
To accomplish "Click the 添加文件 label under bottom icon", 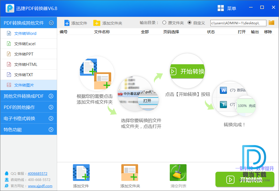I will (81, 186).
